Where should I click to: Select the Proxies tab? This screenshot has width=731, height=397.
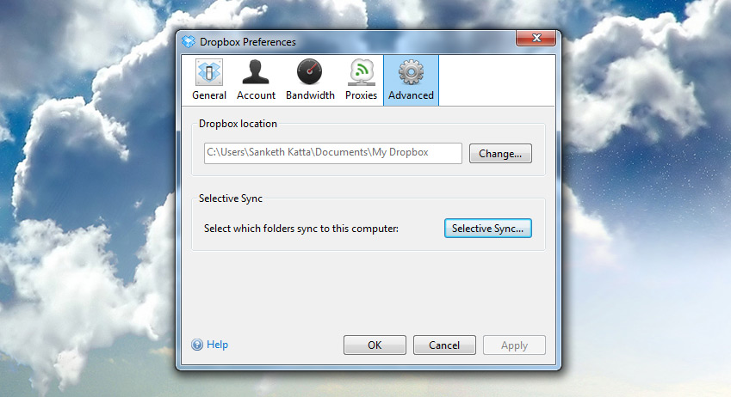[361, 80]
